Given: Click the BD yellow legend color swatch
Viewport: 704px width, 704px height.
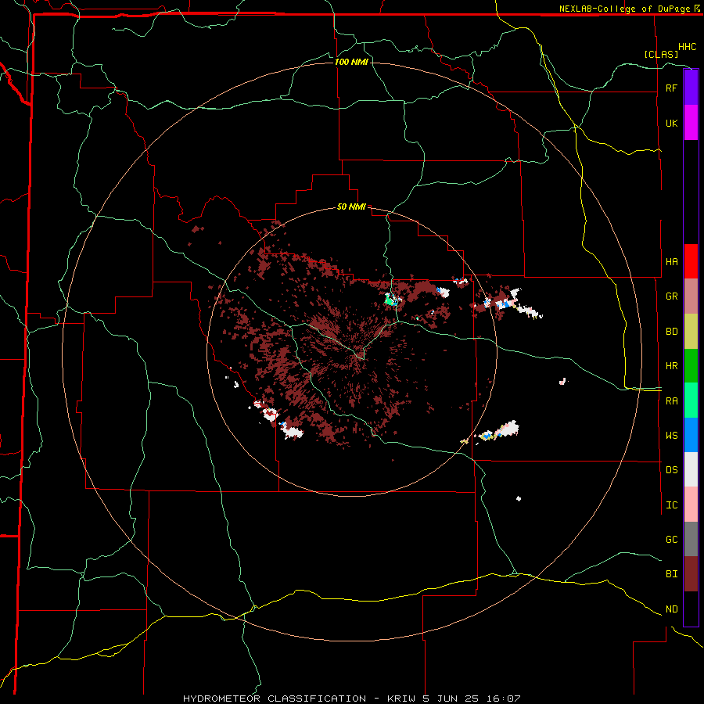Looking at the screenshot, I should (691, 332).
